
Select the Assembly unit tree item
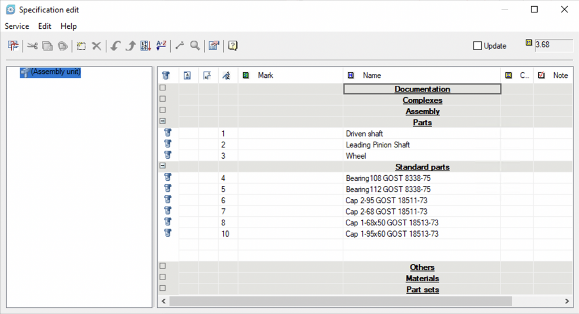point(55,72)
